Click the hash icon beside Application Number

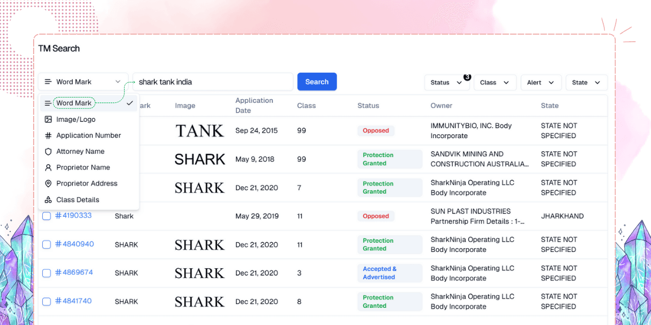(x=48, y=135)
